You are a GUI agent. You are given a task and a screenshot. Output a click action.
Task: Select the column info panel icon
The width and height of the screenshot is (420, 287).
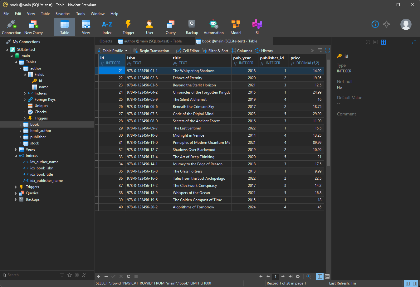point(383,42)
